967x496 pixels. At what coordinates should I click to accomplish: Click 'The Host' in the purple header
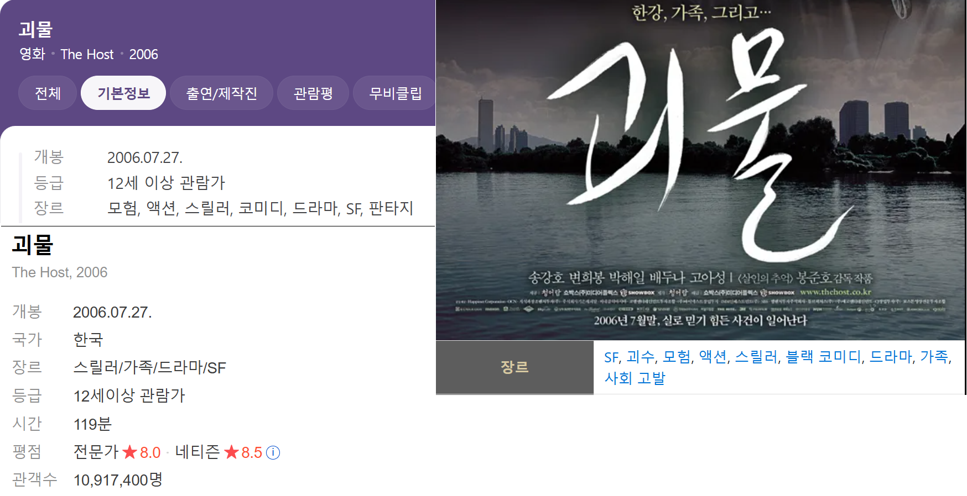click(x=87, y=54)
